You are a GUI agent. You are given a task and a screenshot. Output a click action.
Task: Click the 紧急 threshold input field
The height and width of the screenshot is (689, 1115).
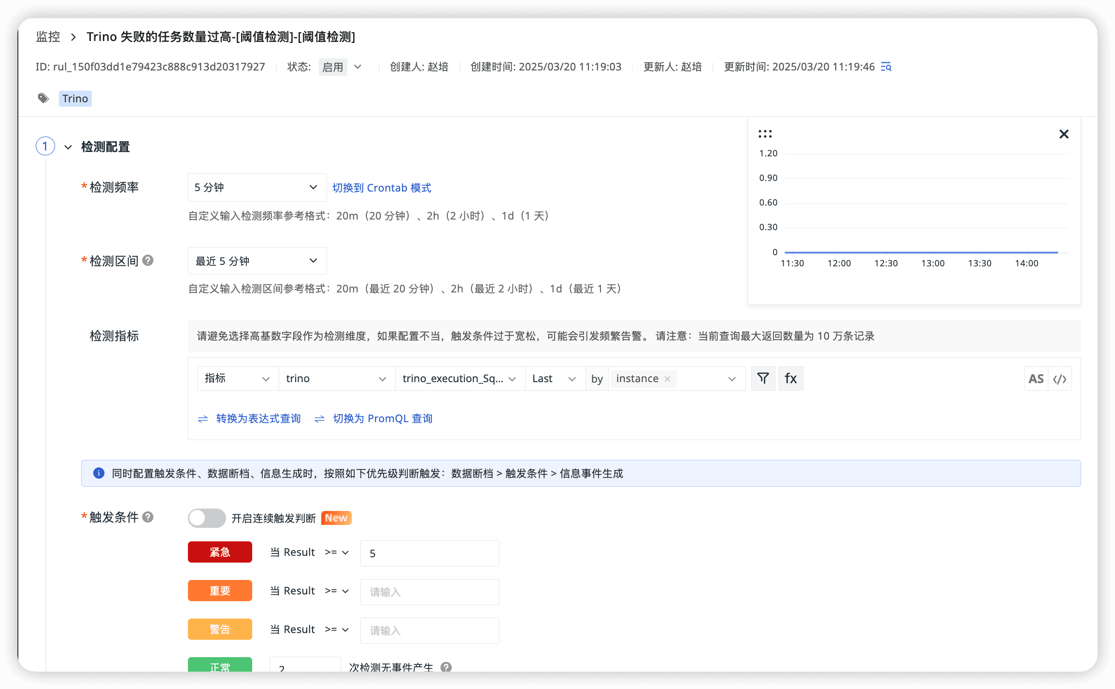click(x=429, y=553)
